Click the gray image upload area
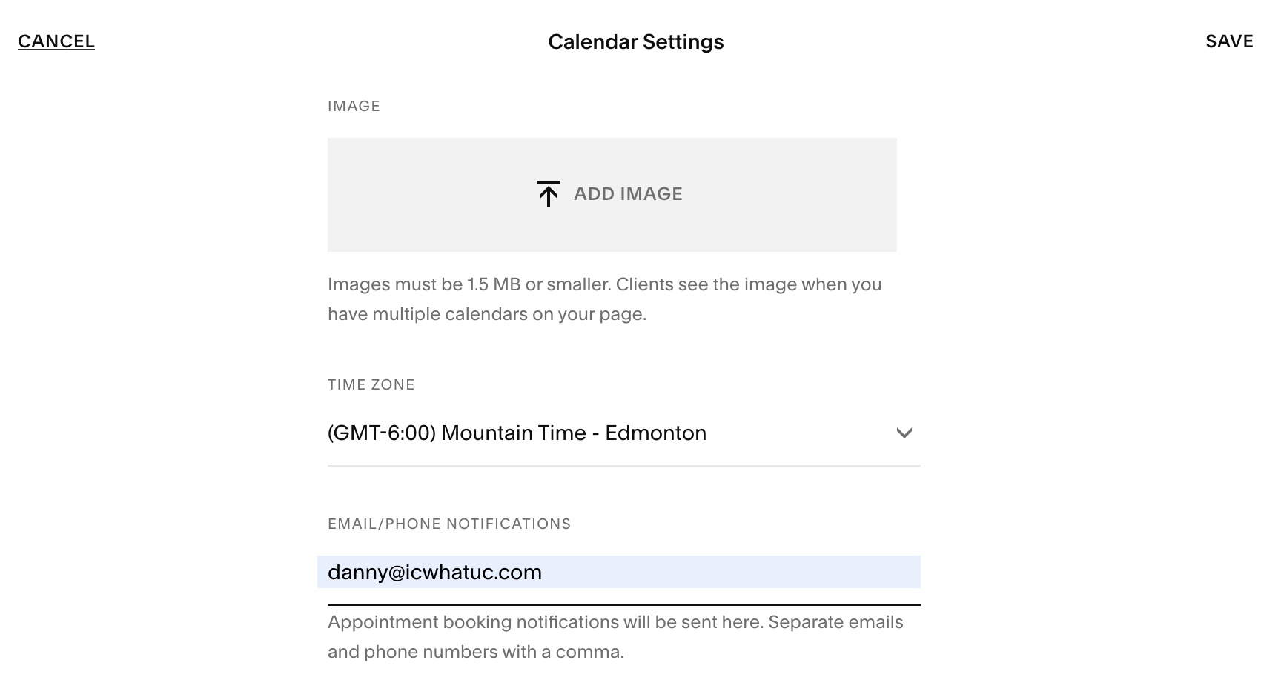This screenshot has height=677, width=1281. point(612,195)
